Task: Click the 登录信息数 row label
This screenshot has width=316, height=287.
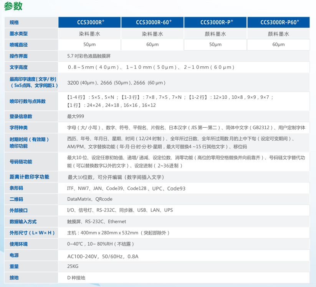Action: click(x=21, y=116)
